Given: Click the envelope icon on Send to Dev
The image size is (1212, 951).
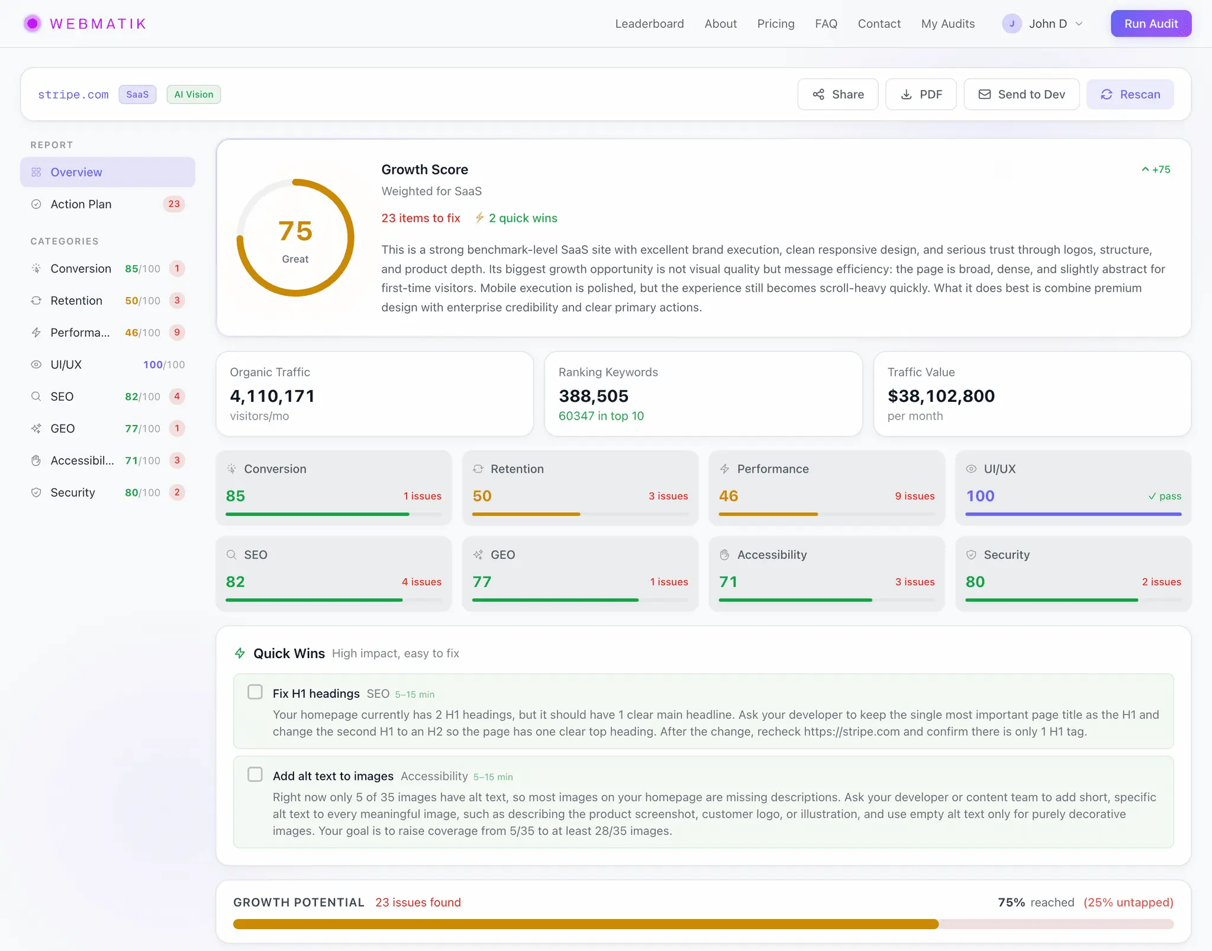Looking at the screenshot, I should [x=984, y=94].
